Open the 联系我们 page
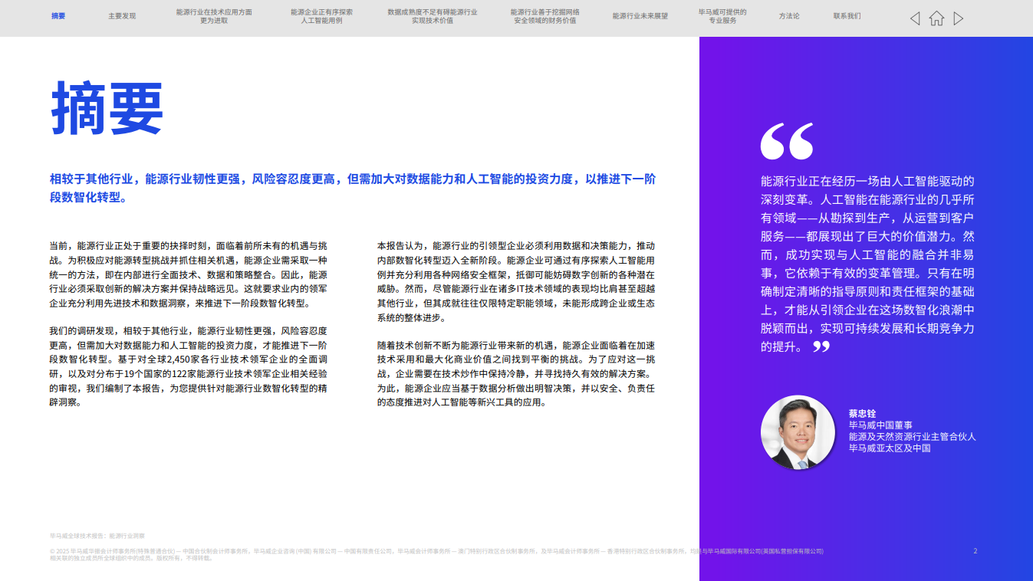1033x581 pixels. 848,15
